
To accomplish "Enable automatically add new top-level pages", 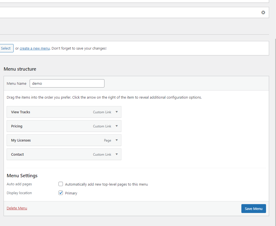I will coord(61,184).
